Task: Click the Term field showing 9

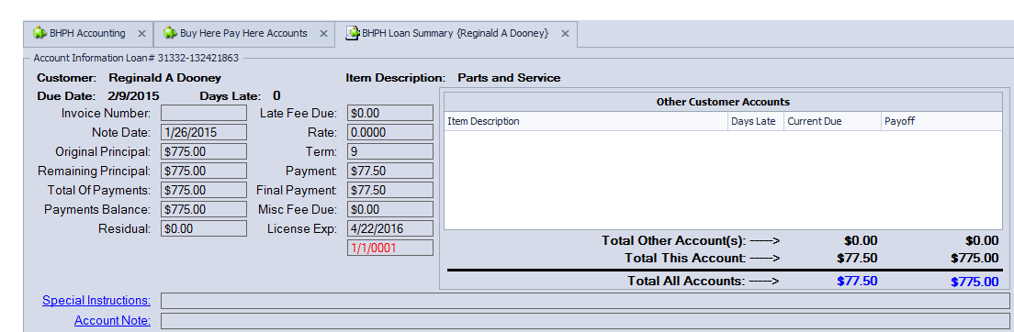Action: [x=390, y=152]
